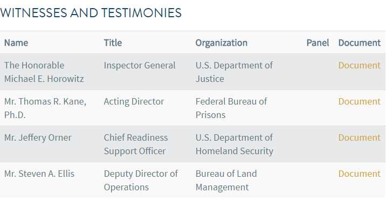Click Chief Readiness Support Officer cell

[136, 144]
